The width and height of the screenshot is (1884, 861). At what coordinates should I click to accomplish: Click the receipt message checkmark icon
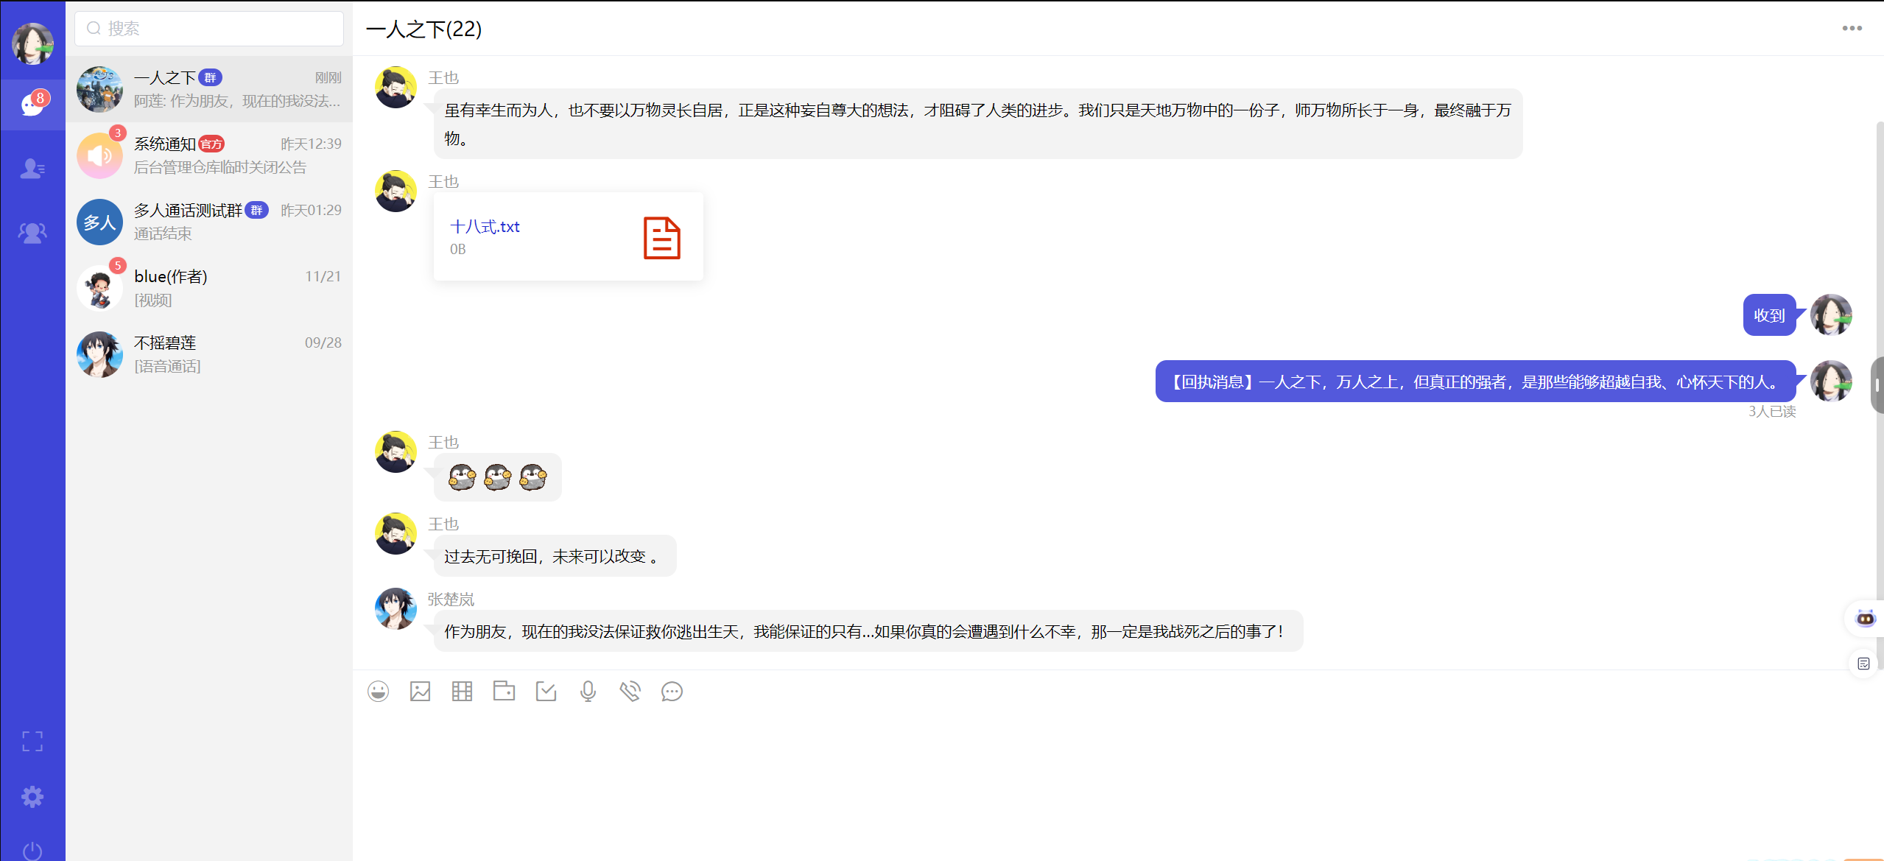point(546,691)
